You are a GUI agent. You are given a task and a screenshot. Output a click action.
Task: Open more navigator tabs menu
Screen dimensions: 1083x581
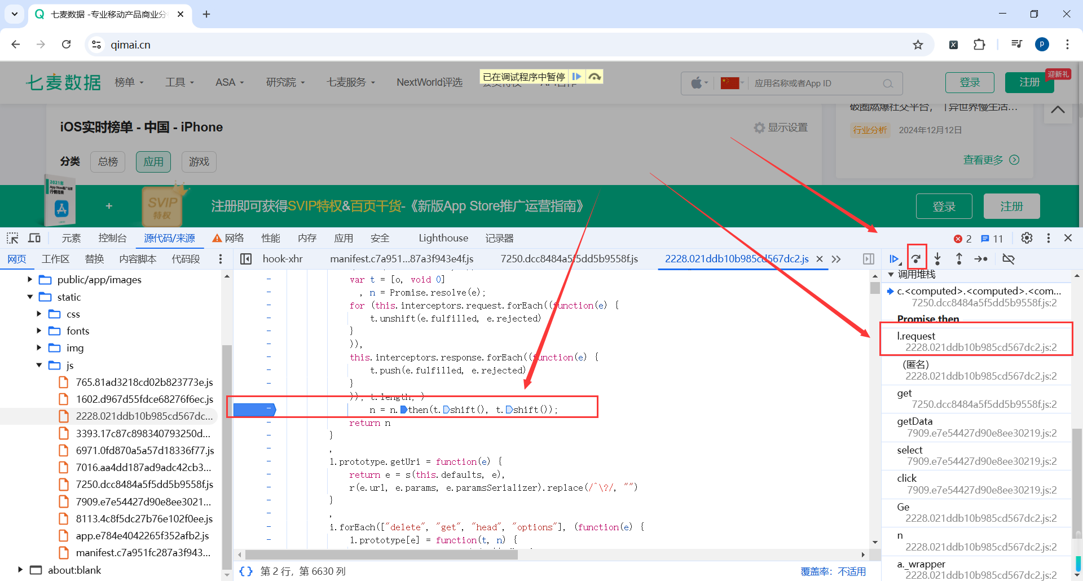pyautogui.click(x=221, y=259)
